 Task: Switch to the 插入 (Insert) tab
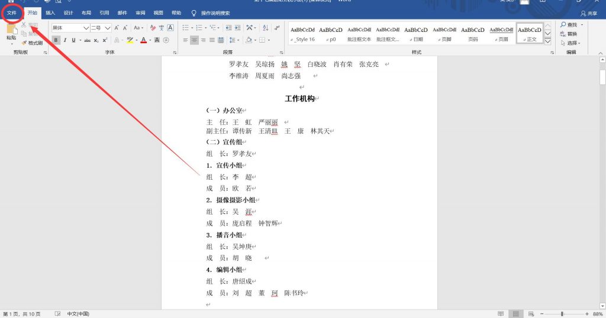tap(50, 13)
